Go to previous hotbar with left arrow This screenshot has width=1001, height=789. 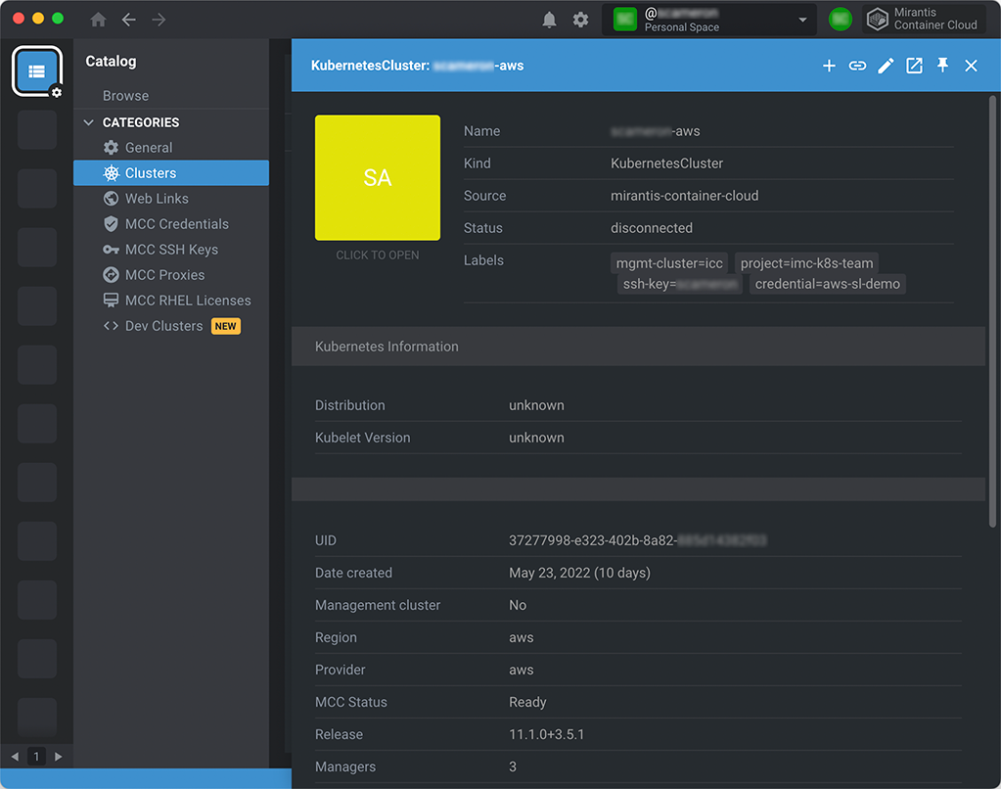pos(15,757)
